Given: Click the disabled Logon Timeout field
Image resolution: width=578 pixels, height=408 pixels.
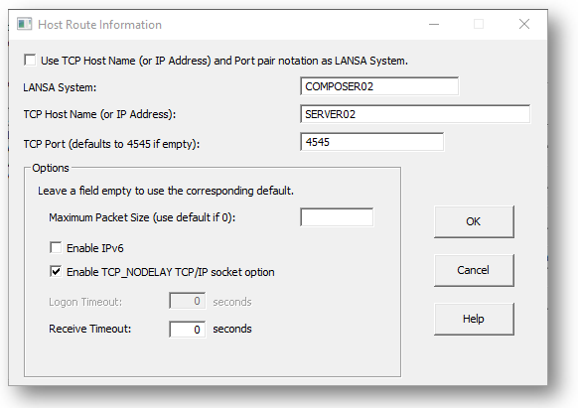Looking at the screenshot, I should 188,301.
